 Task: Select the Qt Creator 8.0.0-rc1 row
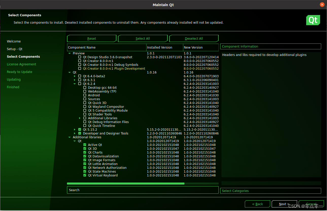pos(143,61)
